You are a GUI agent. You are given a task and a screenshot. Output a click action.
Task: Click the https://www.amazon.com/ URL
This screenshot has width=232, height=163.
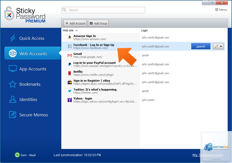(90, 39)
